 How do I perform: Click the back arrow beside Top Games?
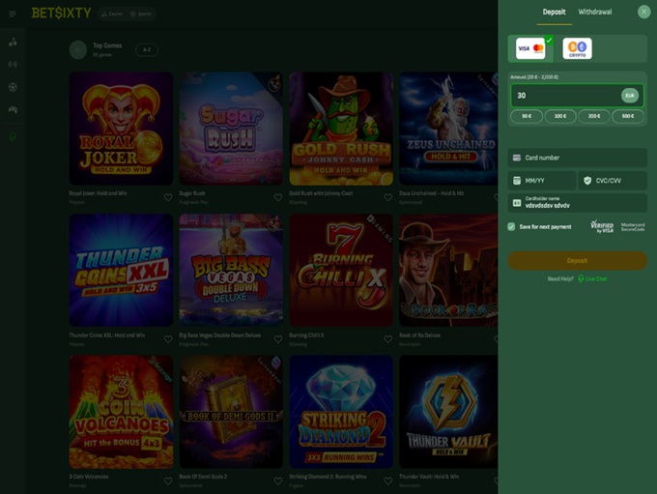78,49
